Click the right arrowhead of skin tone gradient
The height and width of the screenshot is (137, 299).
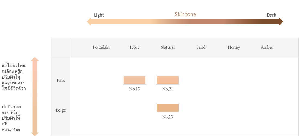click(281, 22)
